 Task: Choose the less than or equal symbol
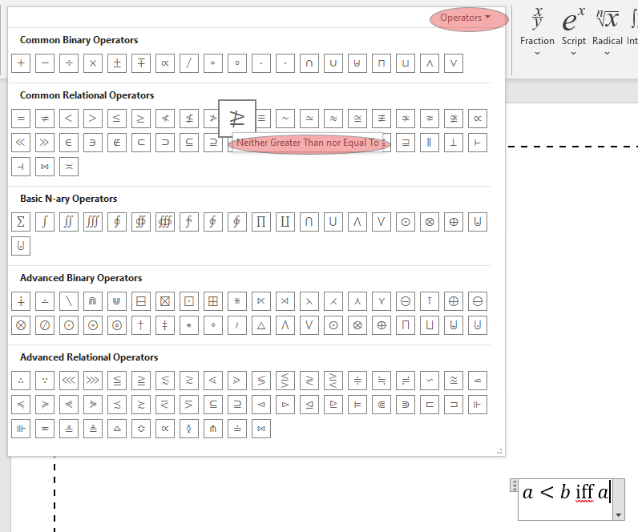(x=117, y=119)
